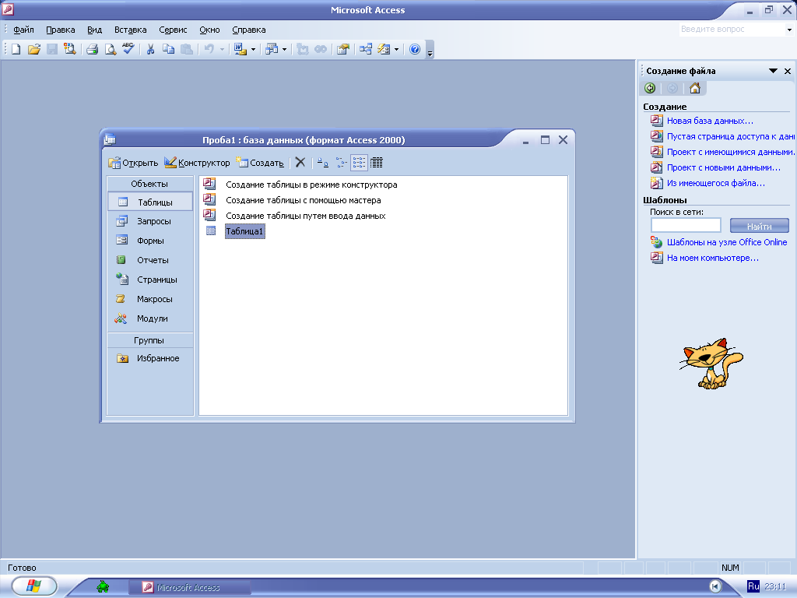Create a new database file icon
This screenshot has height=598, width=797.
16,49
